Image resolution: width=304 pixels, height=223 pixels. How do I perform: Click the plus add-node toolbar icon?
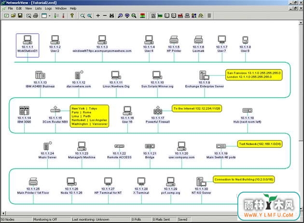(x=98, y=16)
